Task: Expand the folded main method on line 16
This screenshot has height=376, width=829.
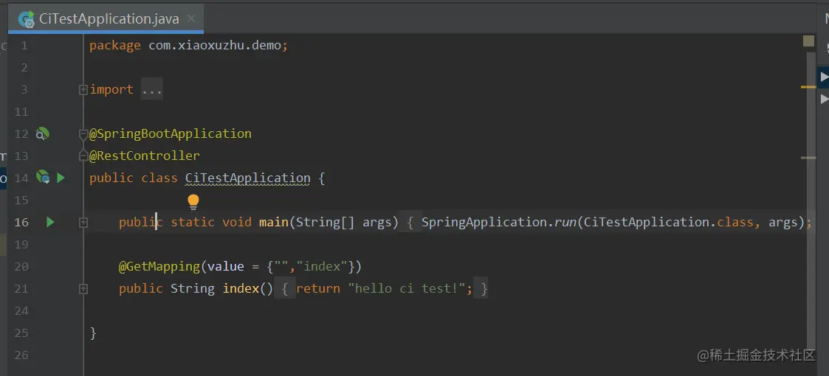Action: tap(83, 223)
